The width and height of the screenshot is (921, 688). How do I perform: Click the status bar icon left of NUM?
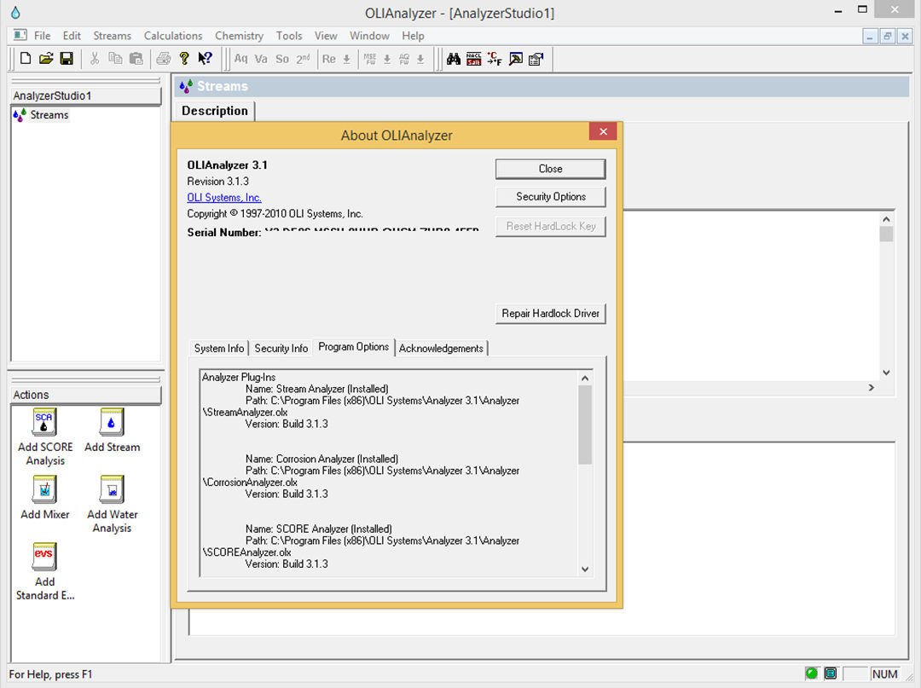click(x=831, y=674)
